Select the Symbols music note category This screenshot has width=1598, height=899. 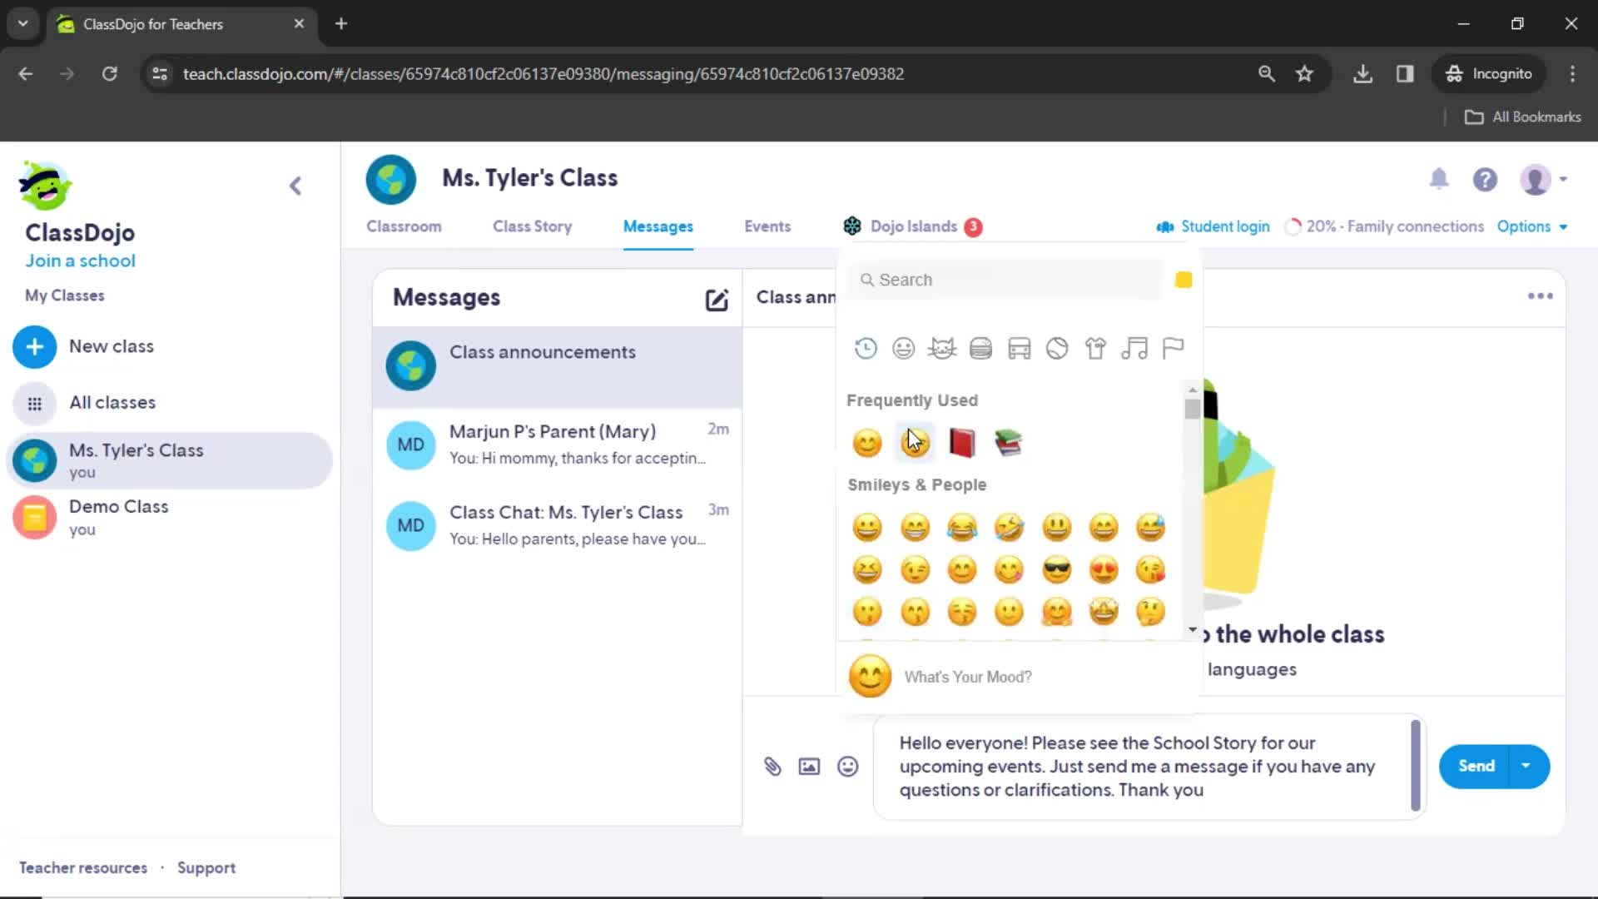point(1134,348)
